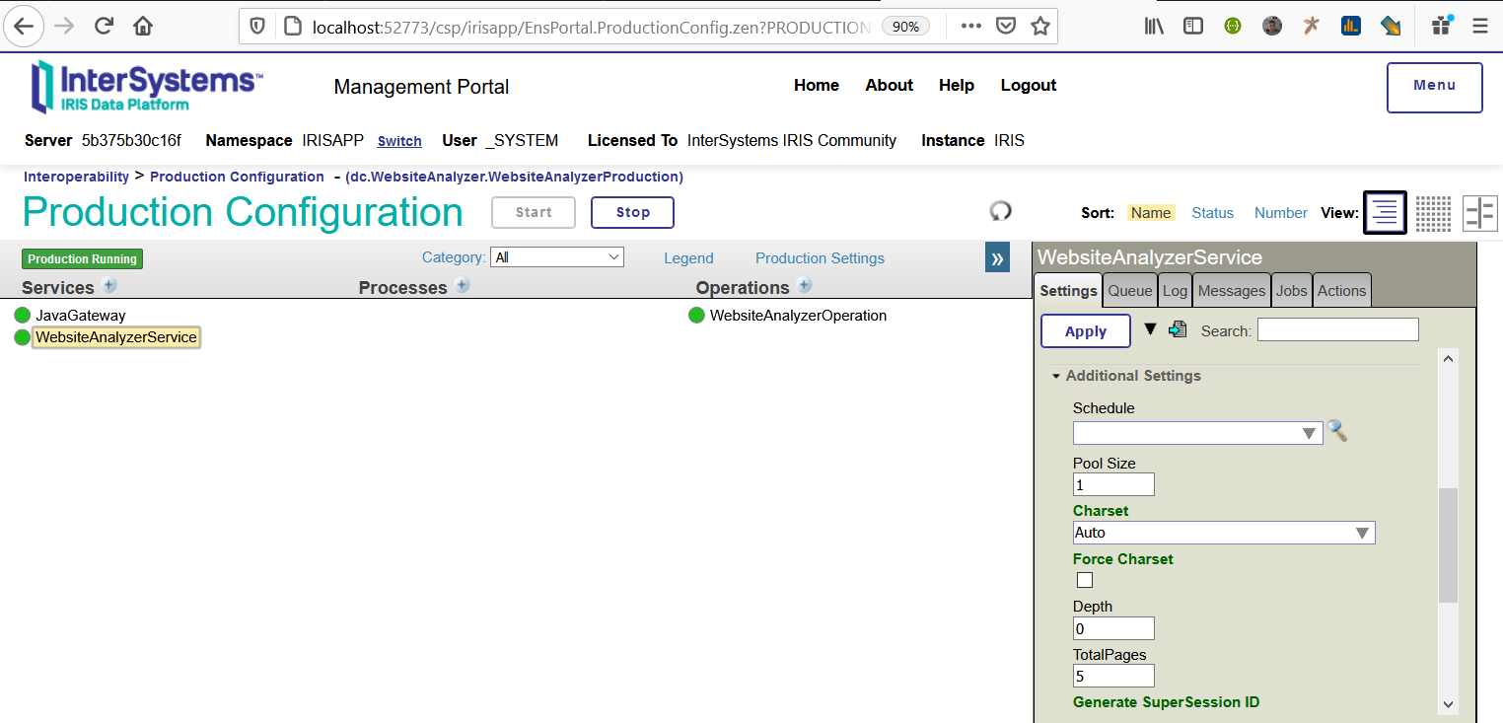The width and height of the screenshot is (1503, 723).
Task: Switch to monitor grid view icon
Action: point(1433,212)
